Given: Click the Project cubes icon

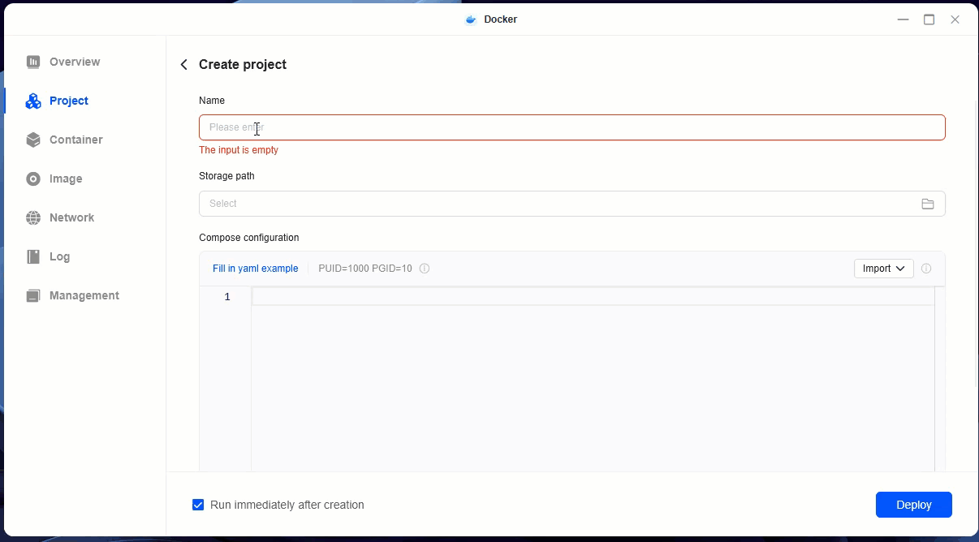Looking at the screenshot, I should (33, 101).
